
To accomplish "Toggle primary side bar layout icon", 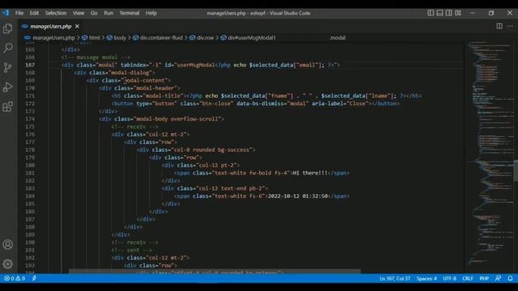I will [431, 13].
